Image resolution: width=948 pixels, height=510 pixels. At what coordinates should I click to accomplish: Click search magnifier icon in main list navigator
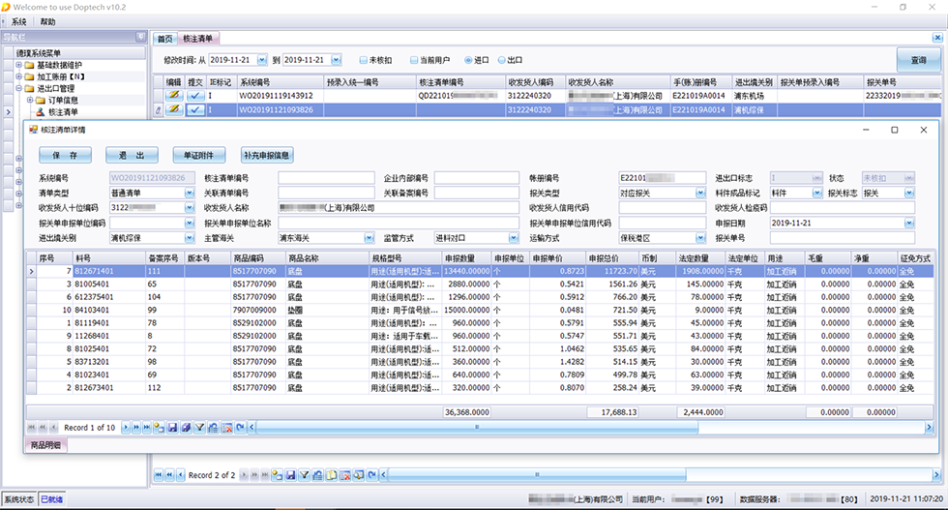tap(359, 475)
